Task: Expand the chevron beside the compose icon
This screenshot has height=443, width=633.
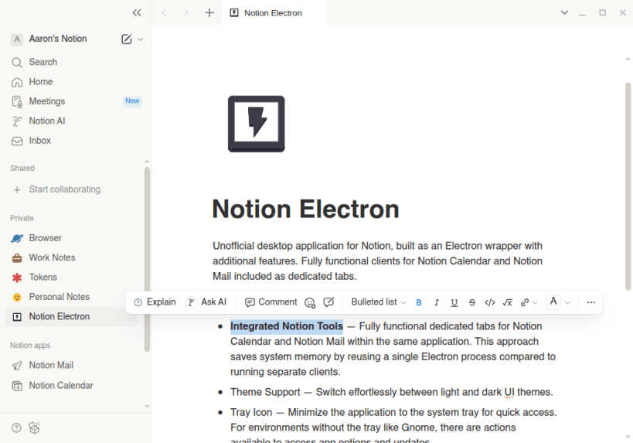Action: [141, 39]
